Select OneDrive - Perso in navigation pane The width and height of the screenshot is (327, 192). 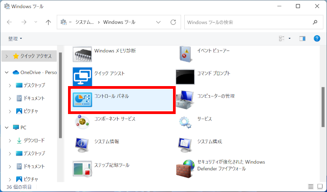point(35,73)
